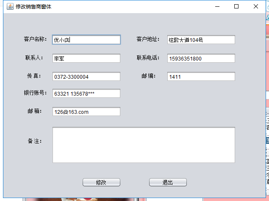Focus the 客户名称 text field
269x201 pixels.
tap(86, 40)
